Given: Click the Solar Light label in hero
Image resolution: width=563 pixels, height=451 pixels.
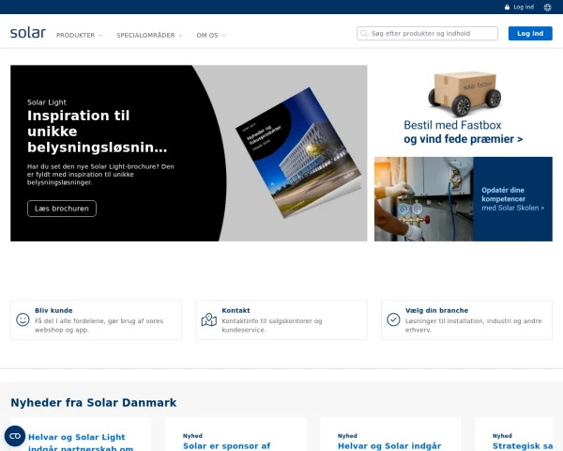Looking at the screenshot, I should click(x=47, y=102).
